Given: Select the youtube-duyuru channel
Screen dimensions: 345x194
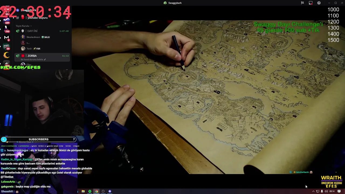Looking at the screenshot, I should pos(37,18).
